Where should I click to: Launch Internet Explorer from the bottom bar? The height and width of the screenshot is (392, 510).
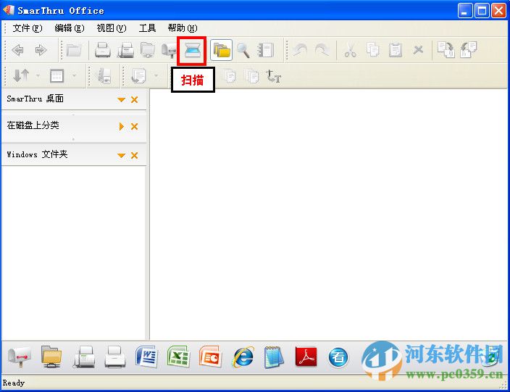pyautogui.click(x=243, y=357)
